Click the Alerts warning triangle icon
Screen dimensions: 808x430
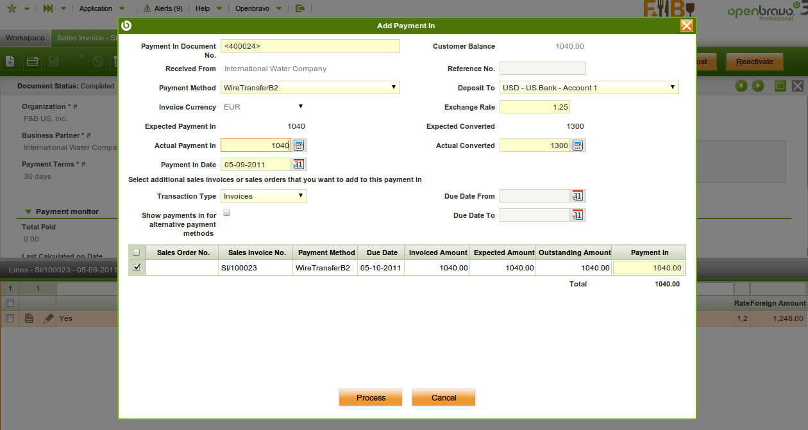point(147,8)
